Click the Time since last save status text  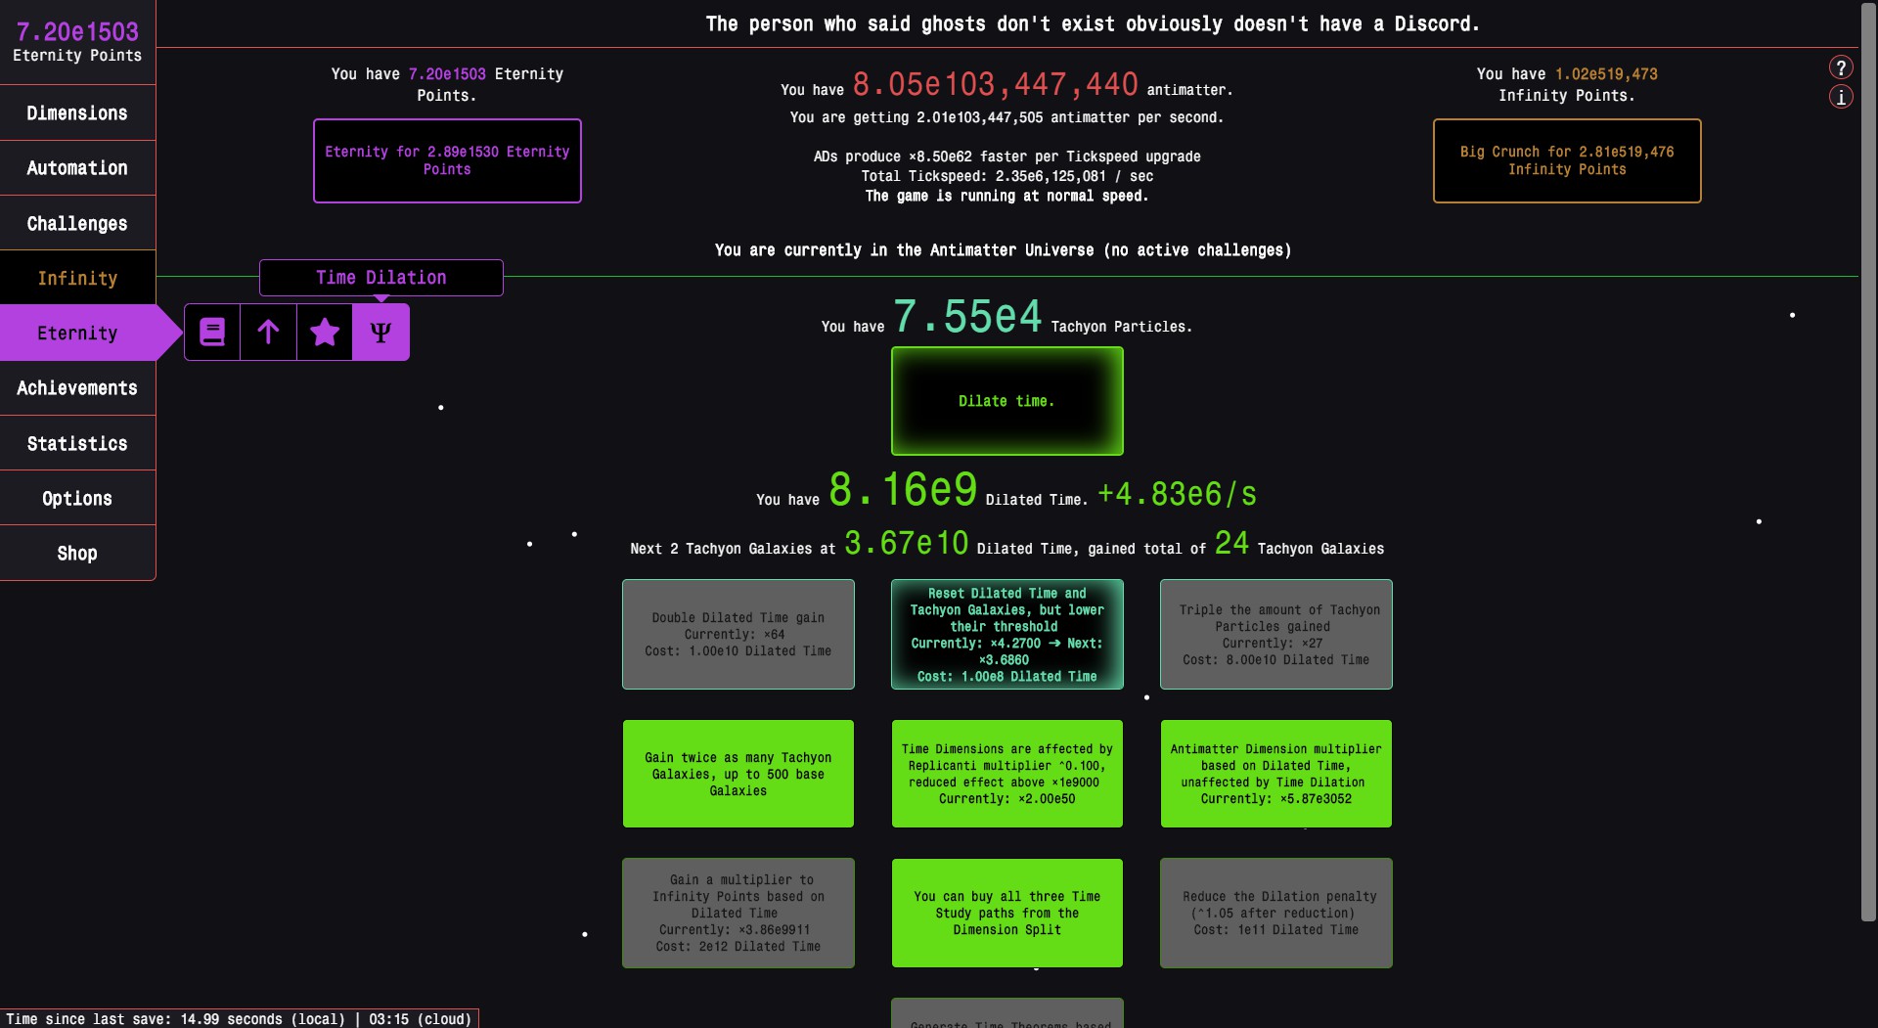[x=239, y=1019]
